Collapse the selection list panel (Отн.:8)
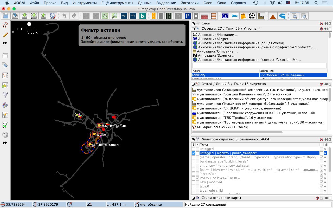 tap(193, 84)
